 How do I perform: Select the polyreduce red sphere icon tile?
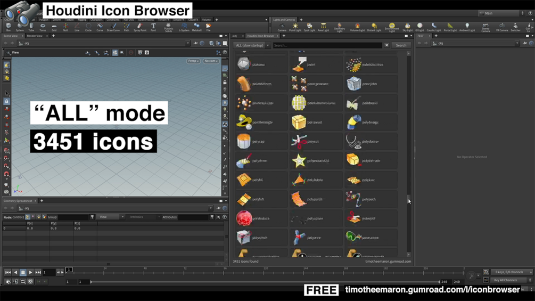point(261,218)
